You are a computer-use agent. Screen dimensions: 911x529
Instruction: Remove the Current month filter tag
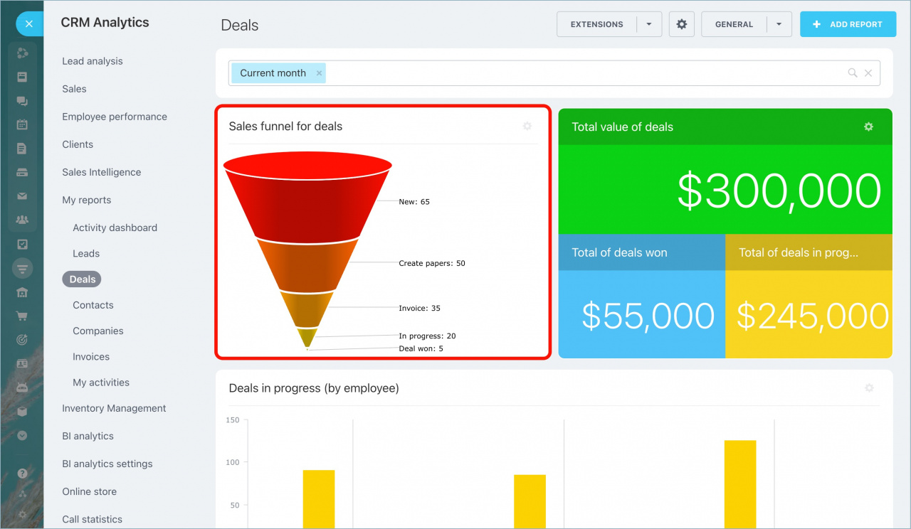pos(320,73)
